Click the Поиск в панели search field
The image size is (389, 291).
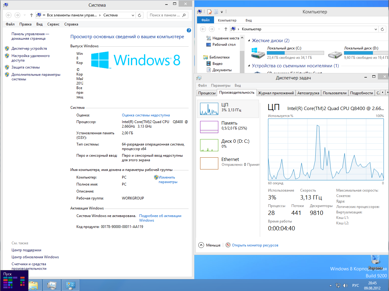[x=167, y=15]
